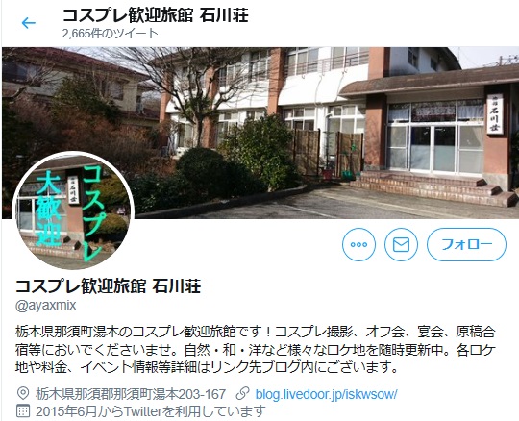Click the chain link icon beside the blog URL
The width and height of the screenshot is (519, 421).
[x=242, y=394]
